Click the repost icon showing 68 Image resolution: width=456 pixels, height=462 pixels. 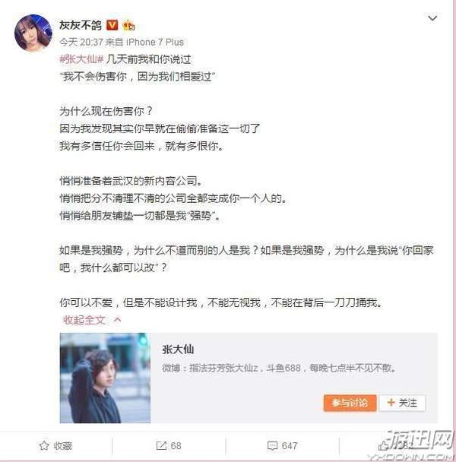point(161,446)
